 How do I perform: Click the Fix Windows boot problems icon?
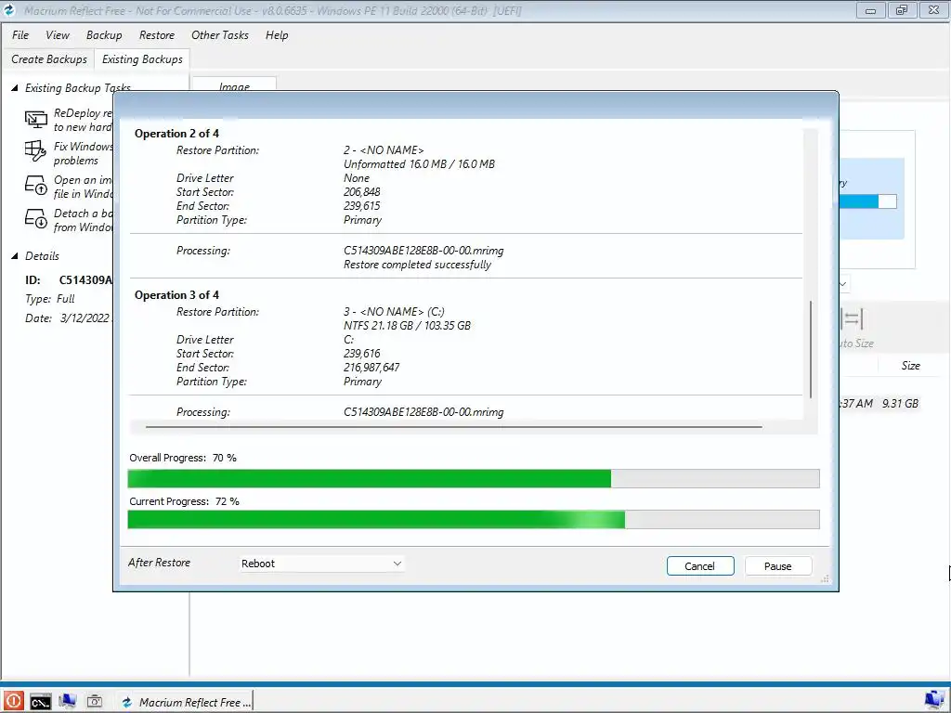36,151
